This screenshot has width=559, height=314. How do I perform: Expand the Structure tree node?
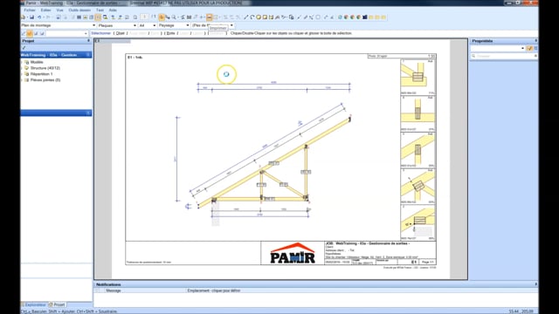(x=23, y=68)
